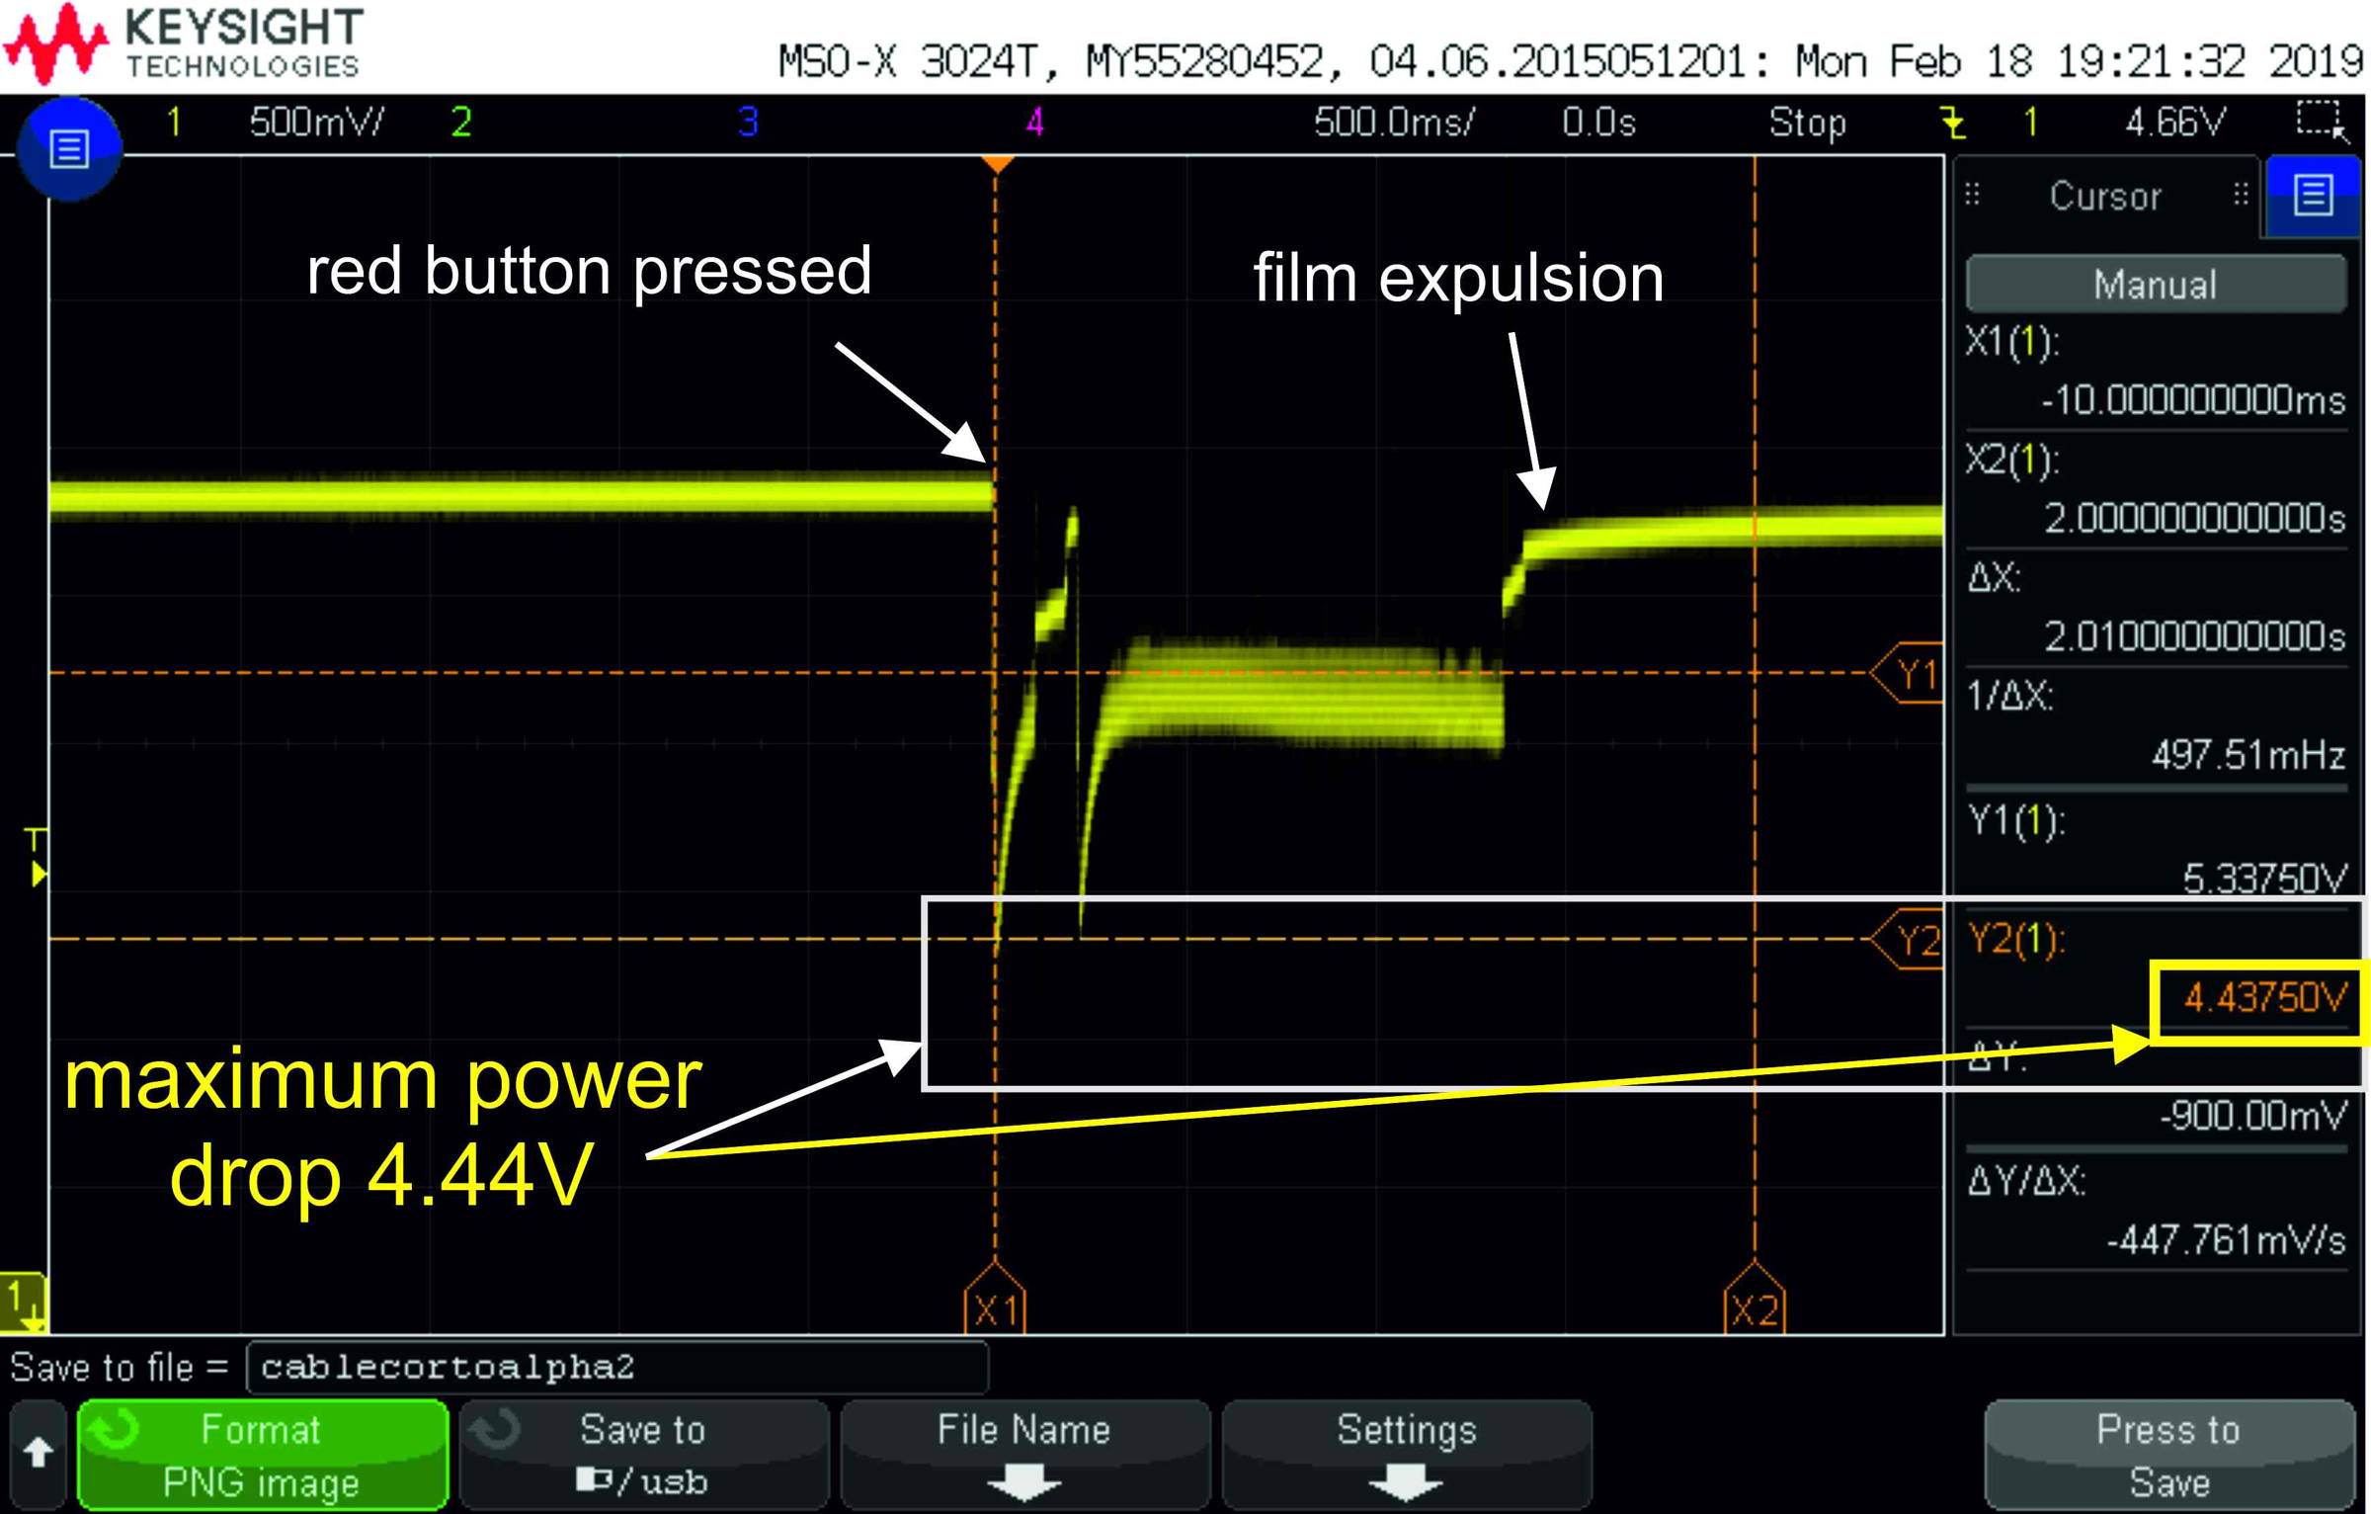Toggle channel 1 label
This screenshot has height=1514, width=2371.
pos(174,123)
